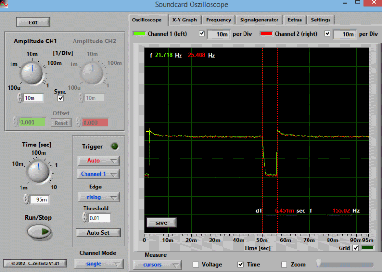Click the left red time cursor line

click(x=262, y=141)
